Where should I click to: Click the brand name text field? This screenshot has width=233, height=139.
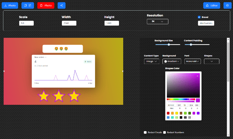(x=206, y=23)
